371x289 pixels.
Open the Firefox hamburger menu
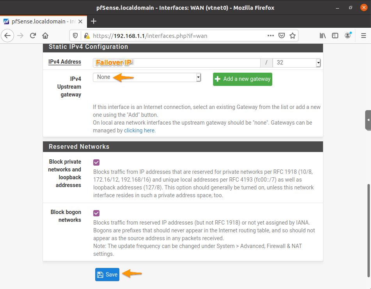364,35
